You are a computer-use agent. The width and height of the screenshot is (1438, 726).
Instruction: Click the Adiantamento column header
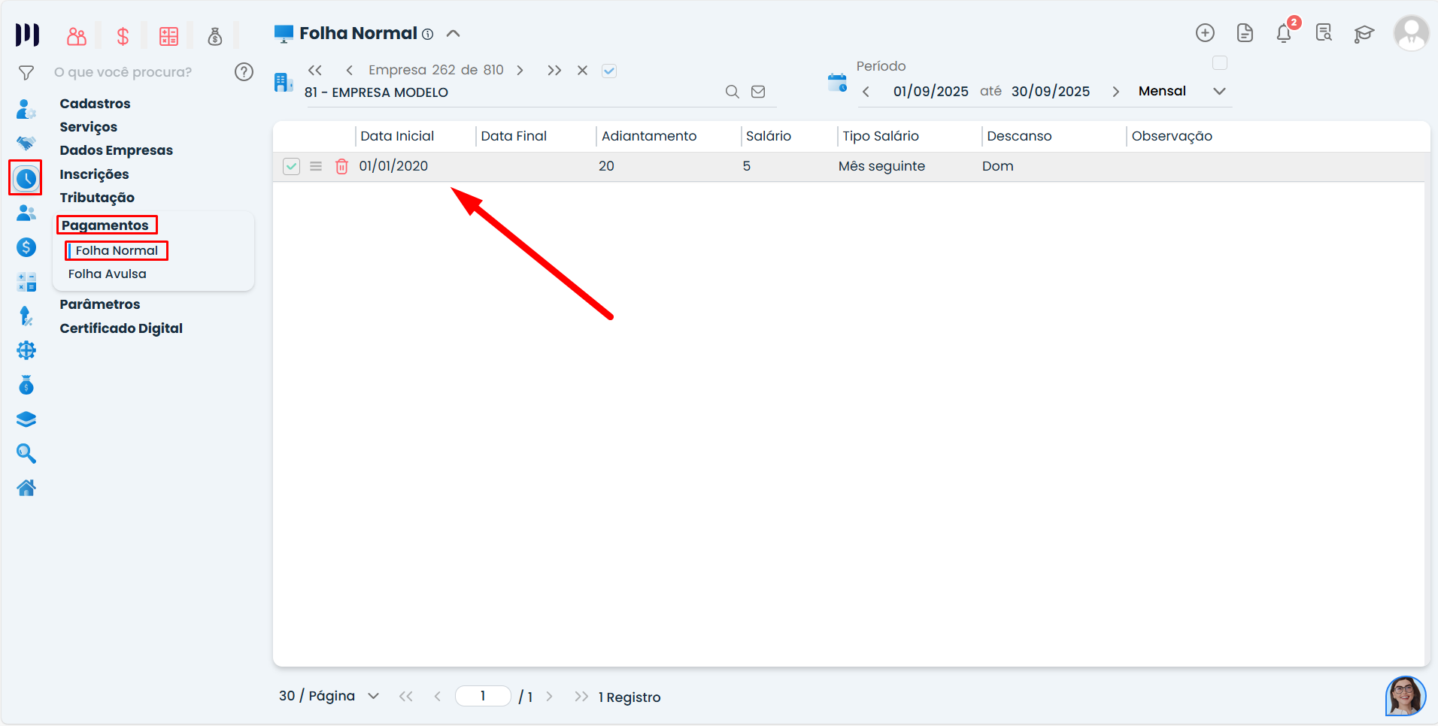coord(649,136)
